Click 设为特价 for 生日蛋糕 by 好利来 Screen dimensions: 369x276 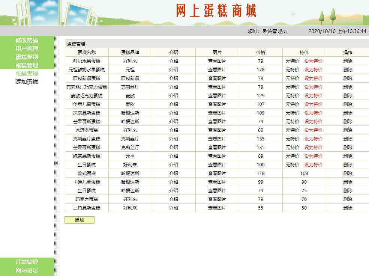pos(314,164)
